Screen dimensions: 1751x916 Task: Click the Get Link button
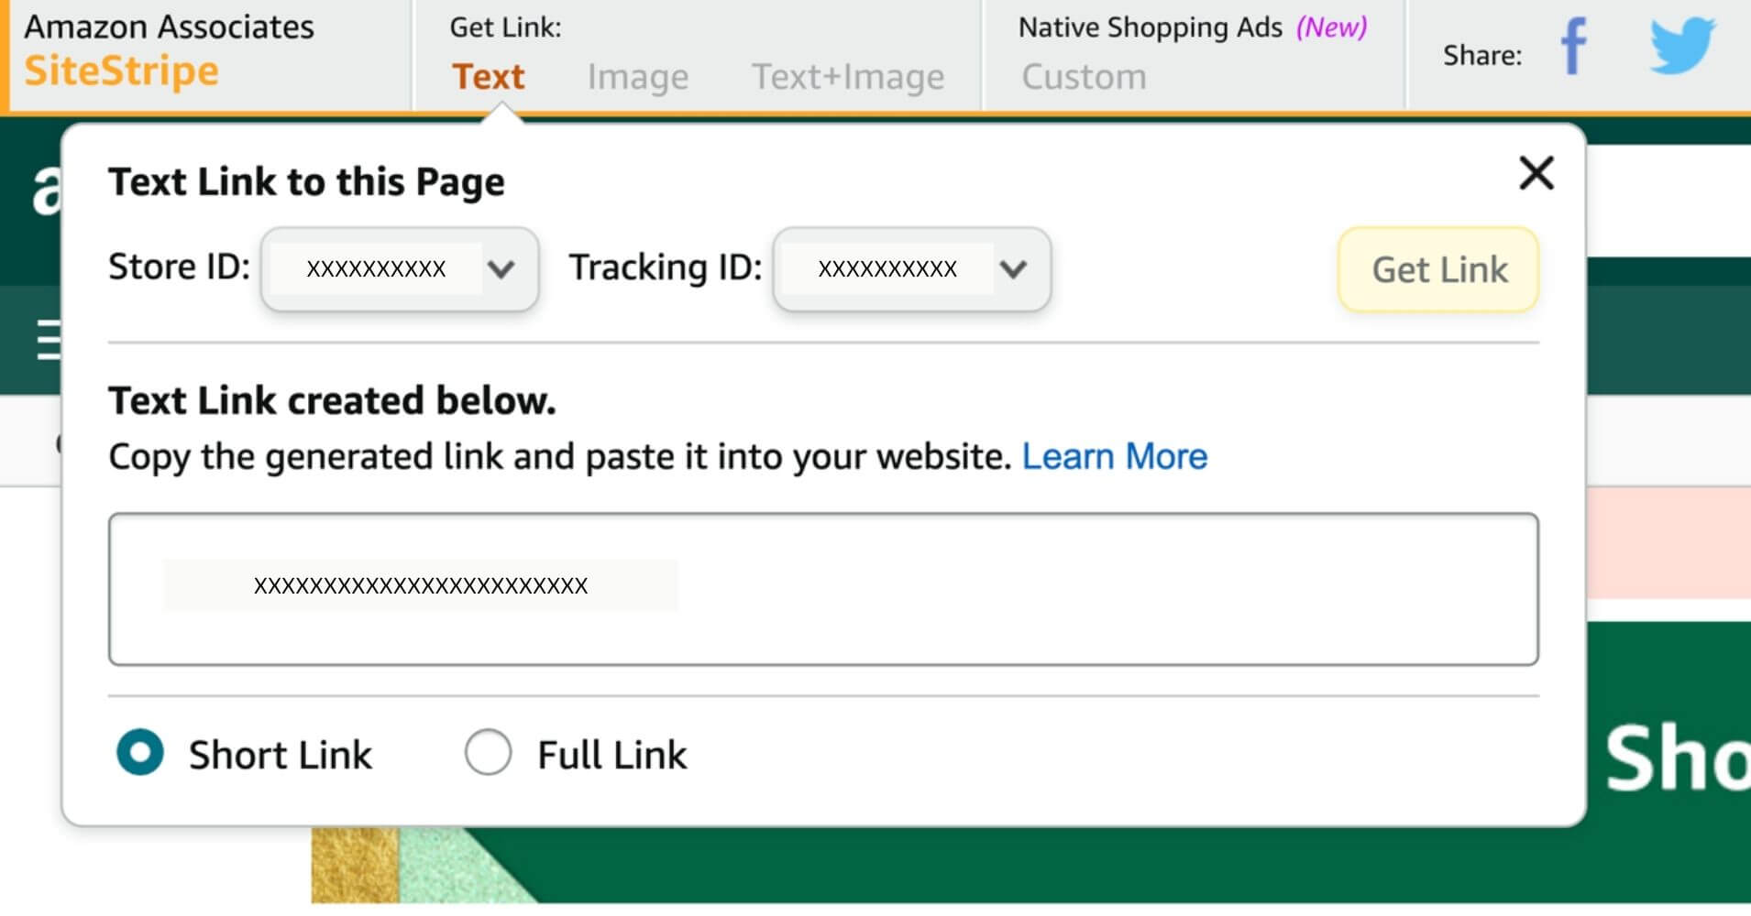(1437, 269)
